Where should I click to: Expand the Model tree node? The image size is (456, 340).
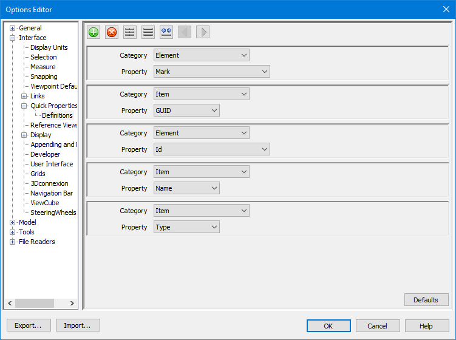(13, 222)
